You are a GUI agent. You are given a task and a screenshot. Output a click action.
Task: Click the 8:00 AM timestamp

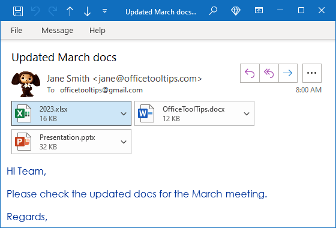(x=308, y=90)
